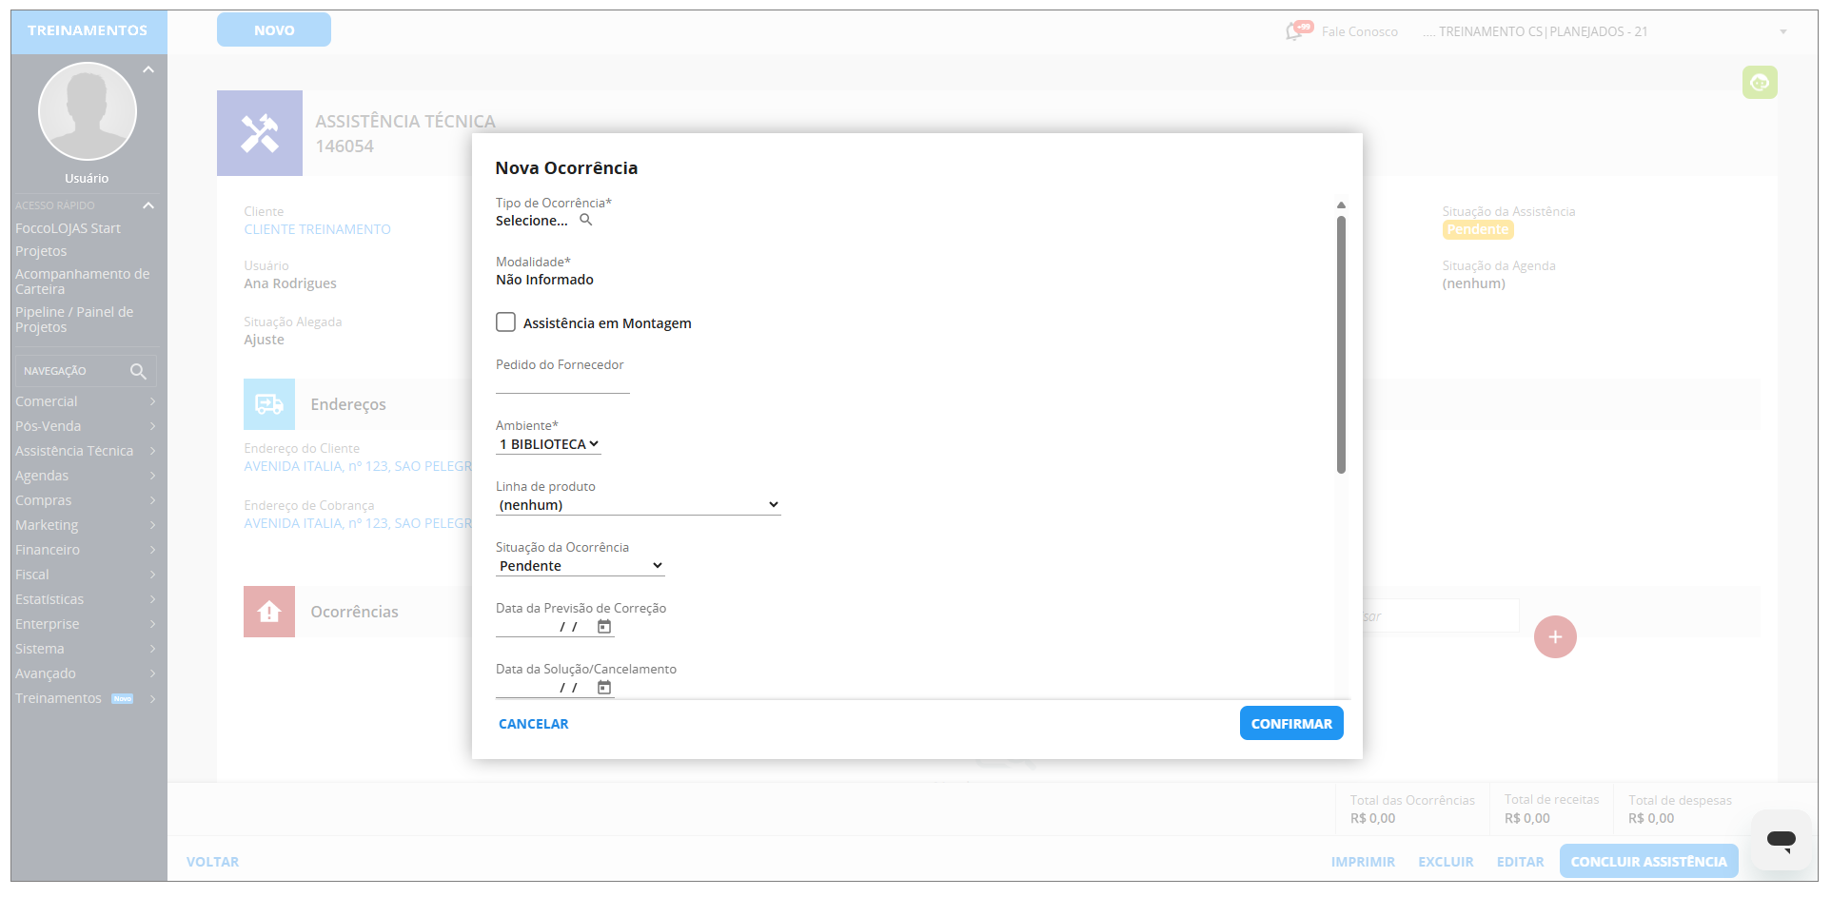This screenshot has height=897, width=1831.
Task: Click the Pedido do Fornecedor field
Action: (562, 384)
